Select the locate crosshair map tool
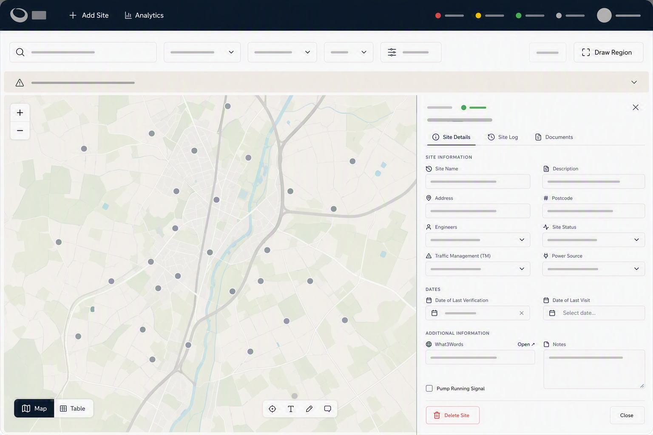653x435 pixels. [x=273, y=409]
